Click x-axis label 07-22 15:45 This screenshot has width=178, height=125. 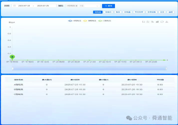(x=105, y=62)
